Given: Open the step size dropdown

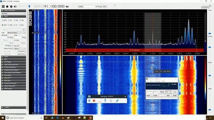Looking at the screenshot, I should click(x=20, y=49).
